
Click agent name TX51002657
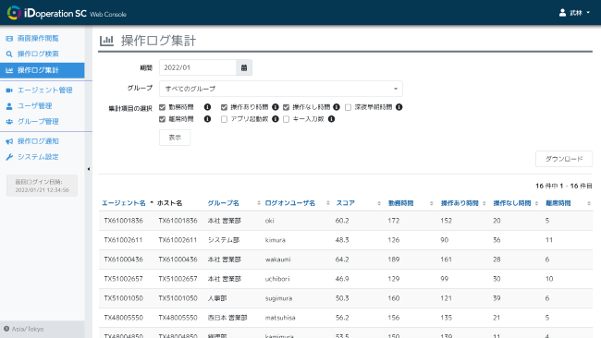tap(123, 279)
